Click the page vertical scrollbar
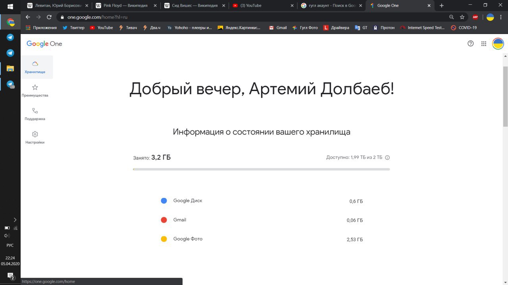The height and width of the screenshot is (285, 508). pos(505,97)
